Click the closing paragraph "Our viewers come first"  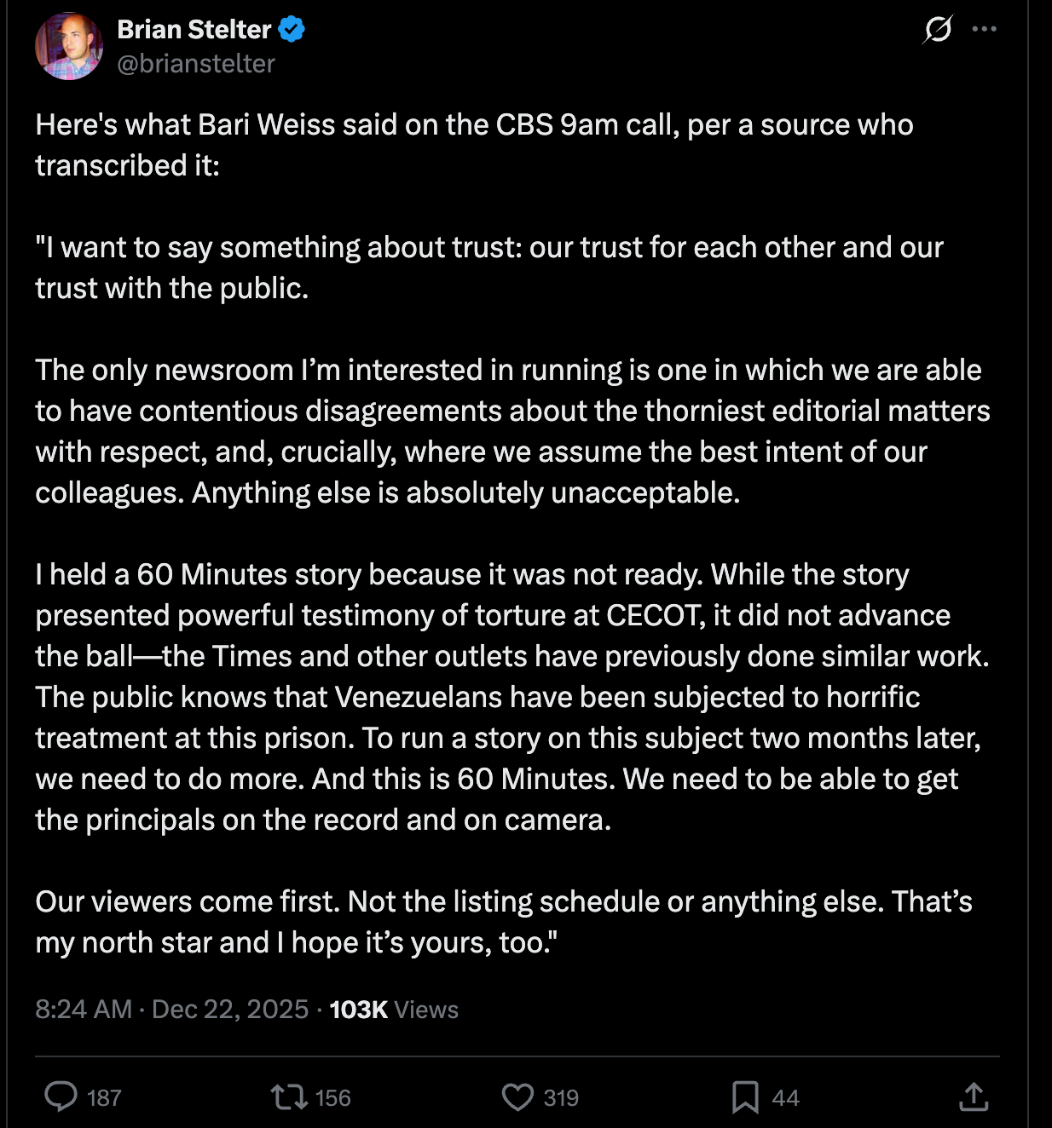click(503, 922)
